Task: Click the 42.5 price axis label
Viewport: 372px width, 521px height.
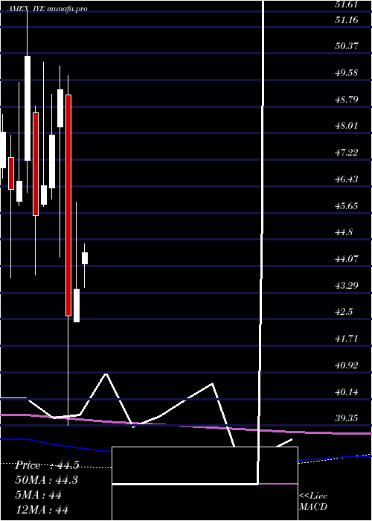Action: [x=344, y=312]
